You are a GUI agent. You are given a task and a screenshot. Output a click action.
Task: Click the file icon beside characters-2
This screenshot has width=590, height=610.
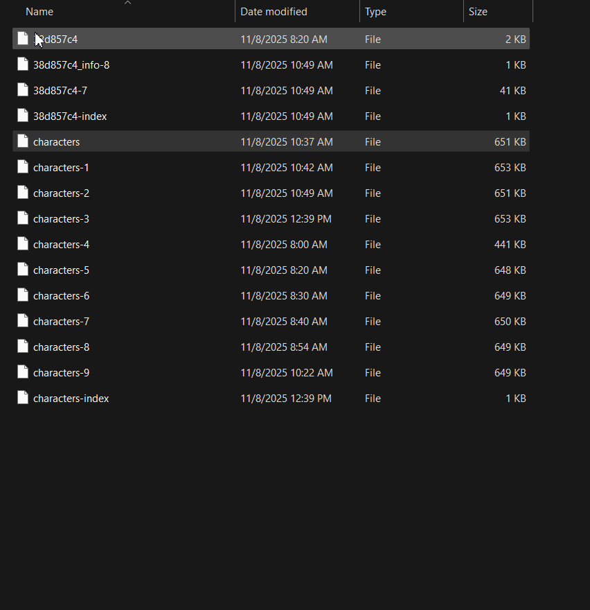point(23,193)
